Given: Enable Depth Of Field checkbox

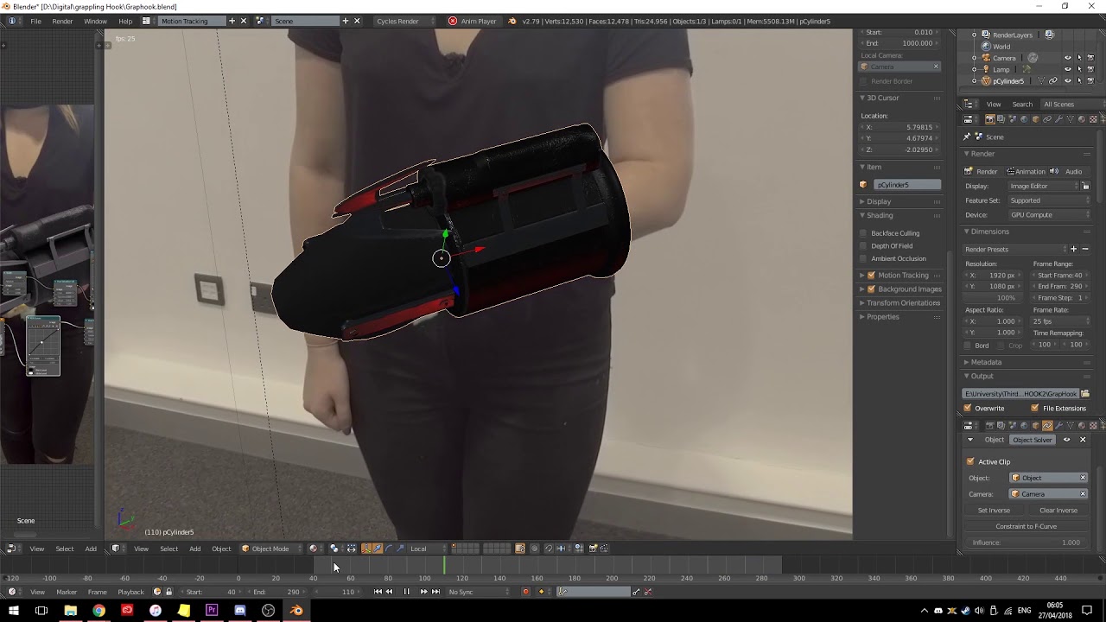Looking at the screenshot, I should (863, 246).
